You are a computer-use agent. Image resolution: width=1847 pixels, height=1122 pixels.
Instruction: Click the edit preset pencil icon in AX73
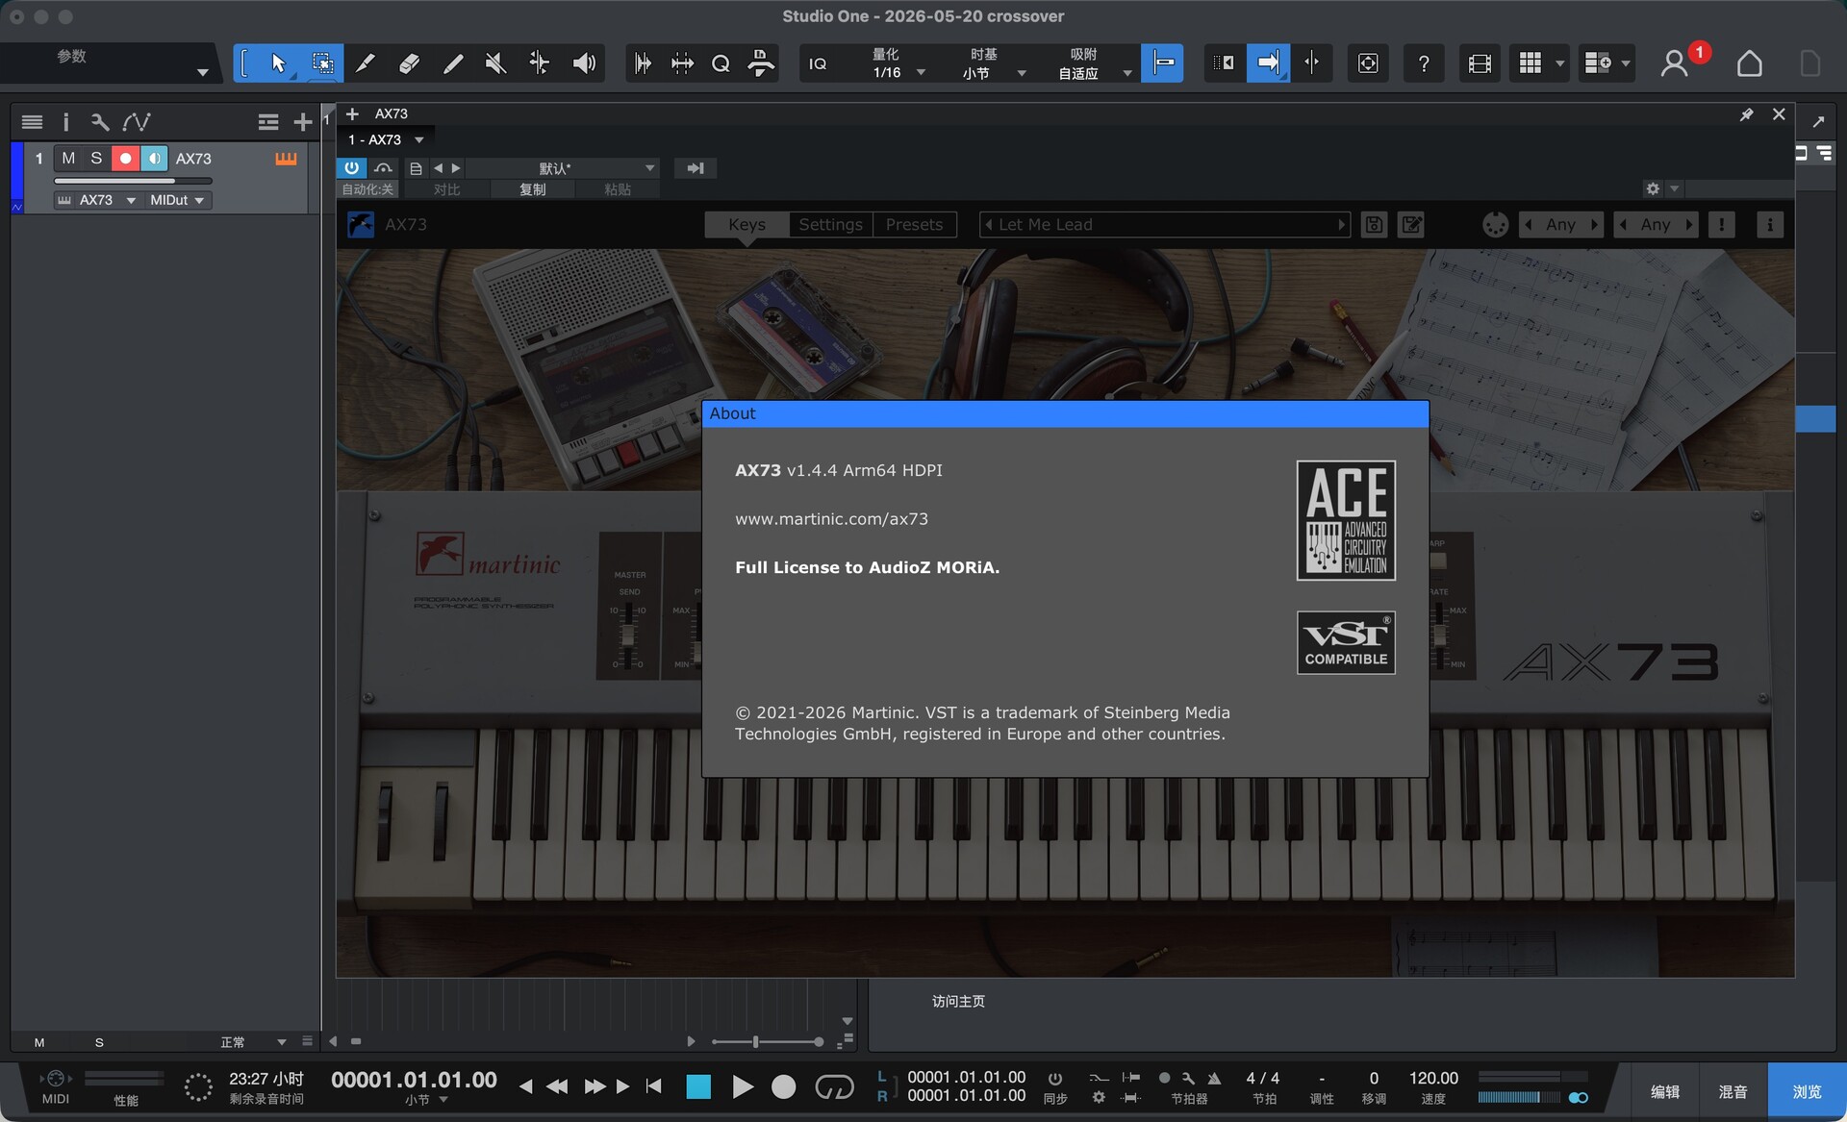pos(1411,225)
